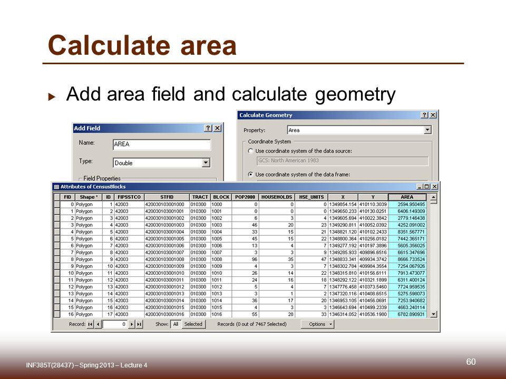The width and height of the screenshot is (506, 379).
Task: Show Selected records button
Action: point(193,324)
